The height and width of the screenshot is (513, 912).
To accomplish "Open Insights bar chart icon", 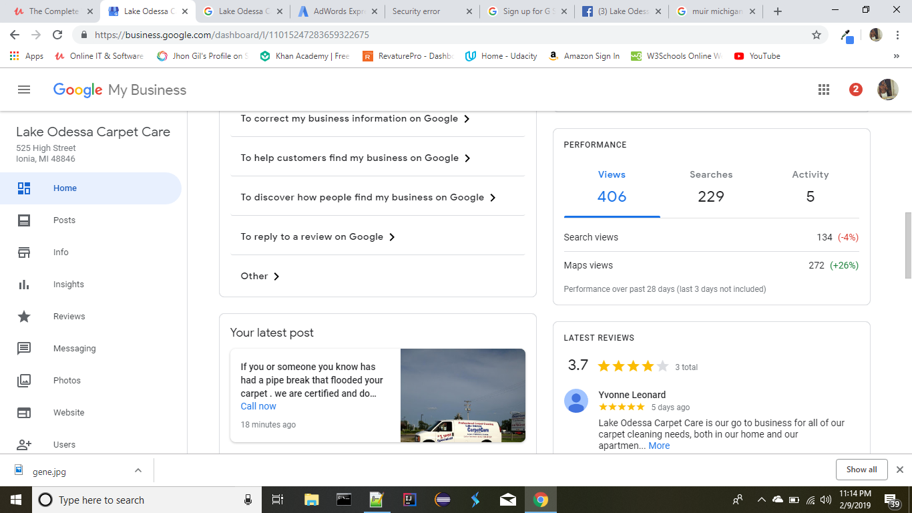I will [x=24, y=285].
